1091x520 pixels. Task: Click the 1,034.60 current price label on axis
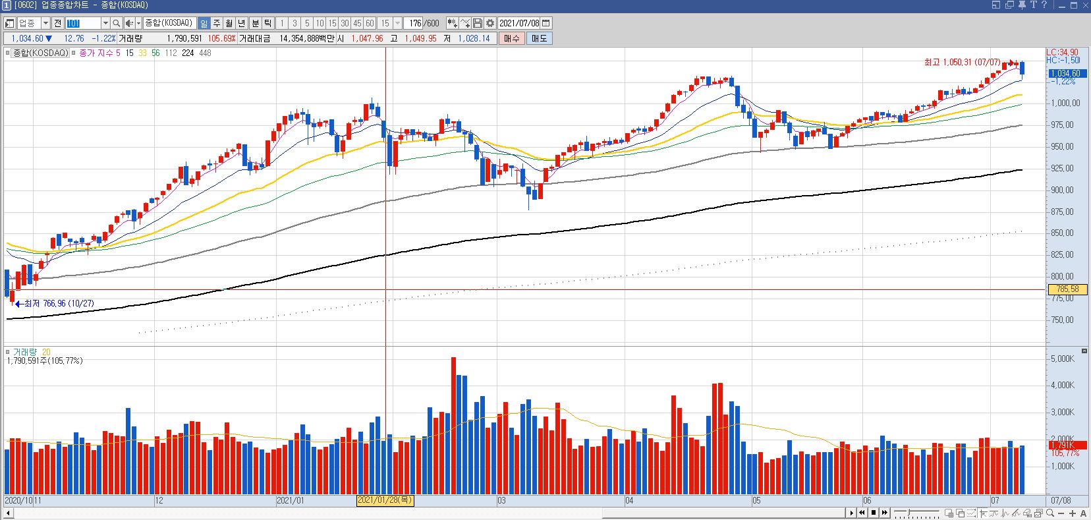[1067, 73]
